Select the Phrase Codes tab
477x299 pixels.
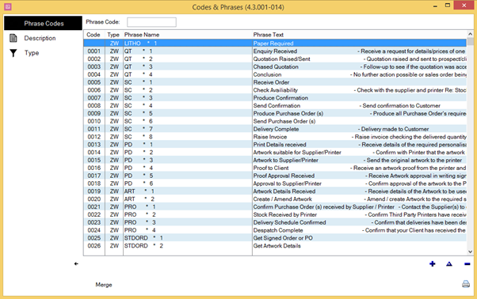pos(43,24)
